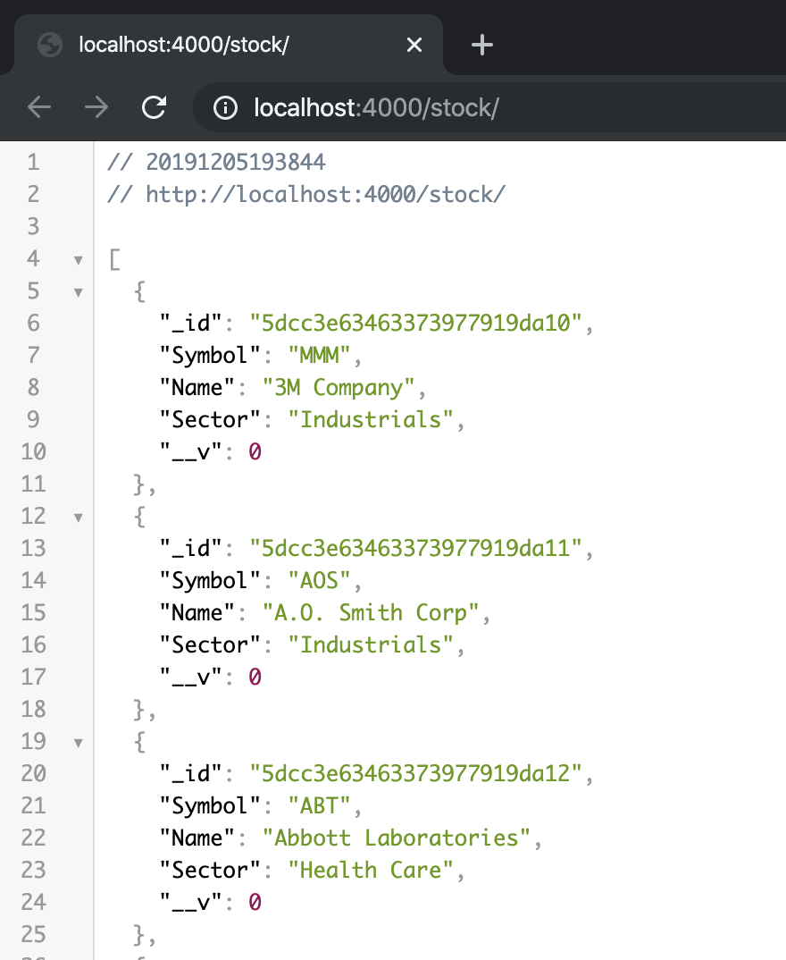Click the "Abbott Laboratories" name value

coord(396,838)
